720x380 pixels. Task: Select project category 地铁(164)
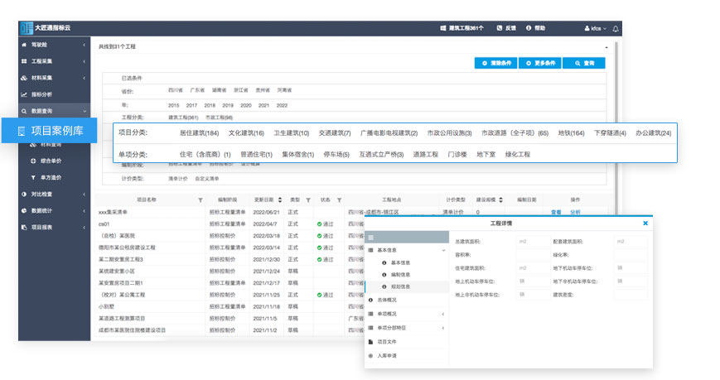point(571,133)
